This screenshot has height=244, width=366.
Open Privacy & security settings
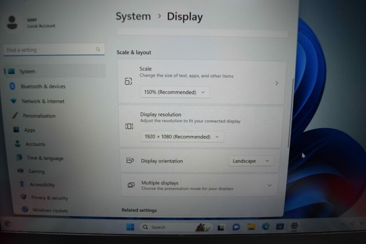(49, 198)
